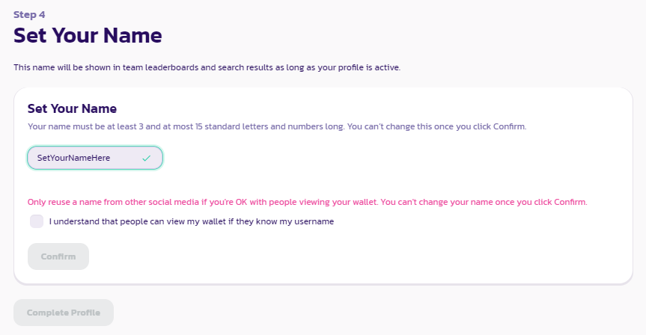Click the name length requirement text
The width and height of the screenshot is (646, 335).
[x=277, y=126]
